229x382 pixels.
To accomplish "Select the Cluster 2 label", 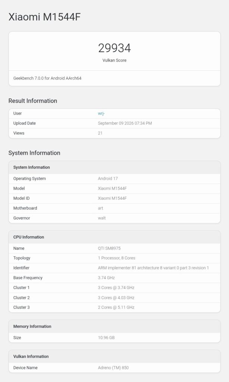I will tap(21, 298).
